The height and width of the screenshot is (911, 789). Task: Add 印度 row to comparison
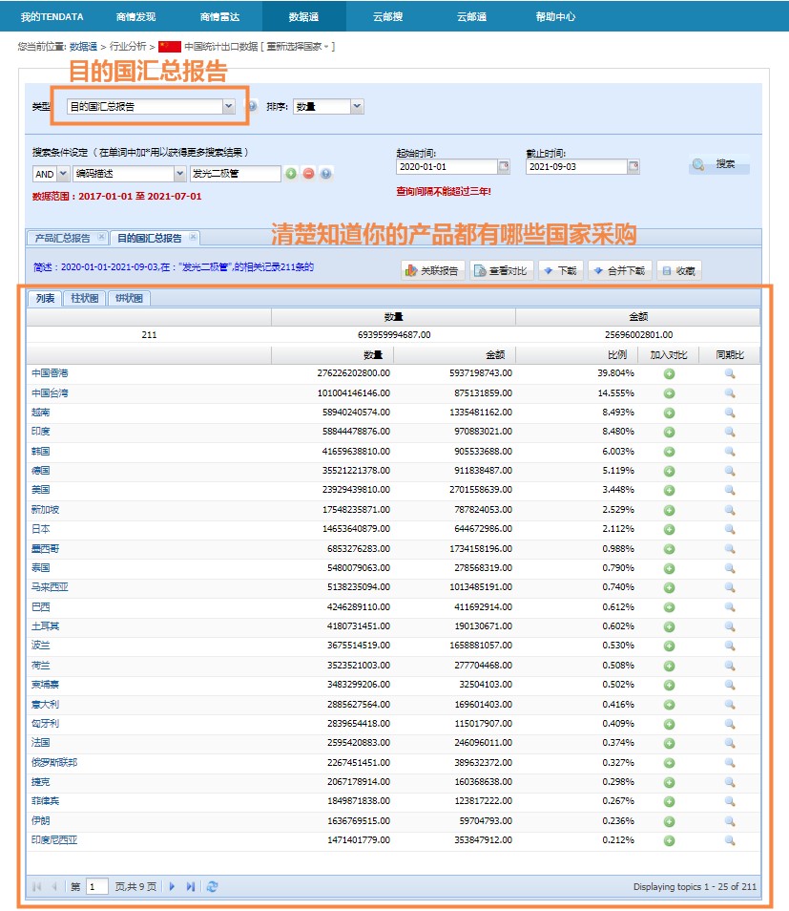[x=669, y=433]
